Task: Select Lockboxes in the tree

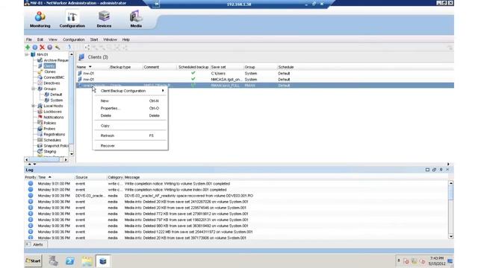Action: coord(53,112)
